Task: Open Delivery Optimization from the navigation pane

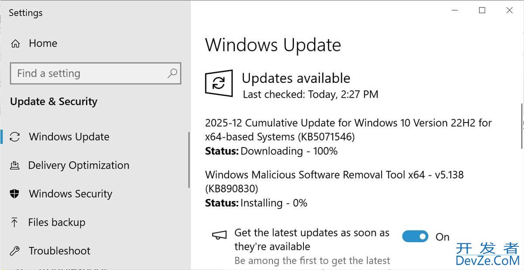Action: (79, 165)
